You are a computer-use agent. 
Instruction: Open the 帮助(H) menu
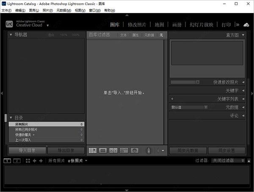(110, 11)
